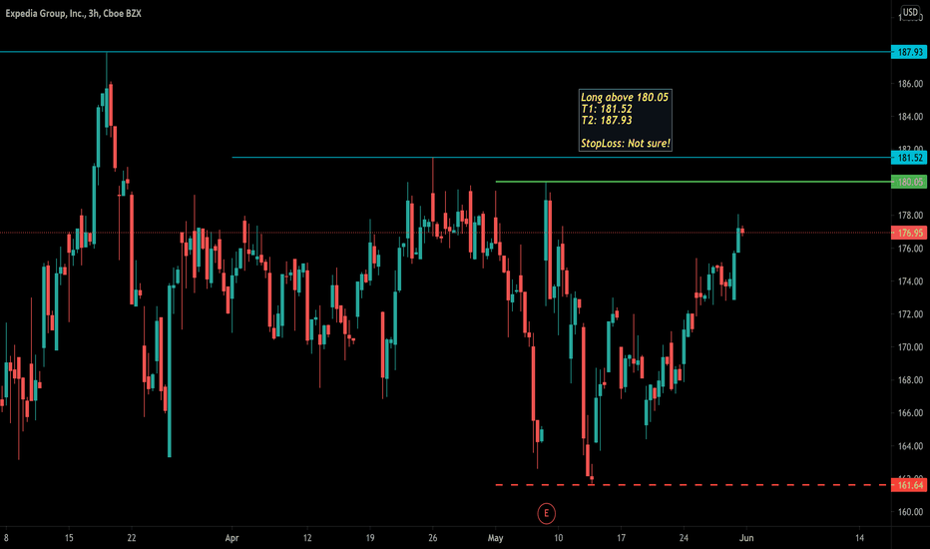Click the current price 176.95 label
Viewport: 930px width, 549px height.
pyautogui.click(x=909, y=233)
